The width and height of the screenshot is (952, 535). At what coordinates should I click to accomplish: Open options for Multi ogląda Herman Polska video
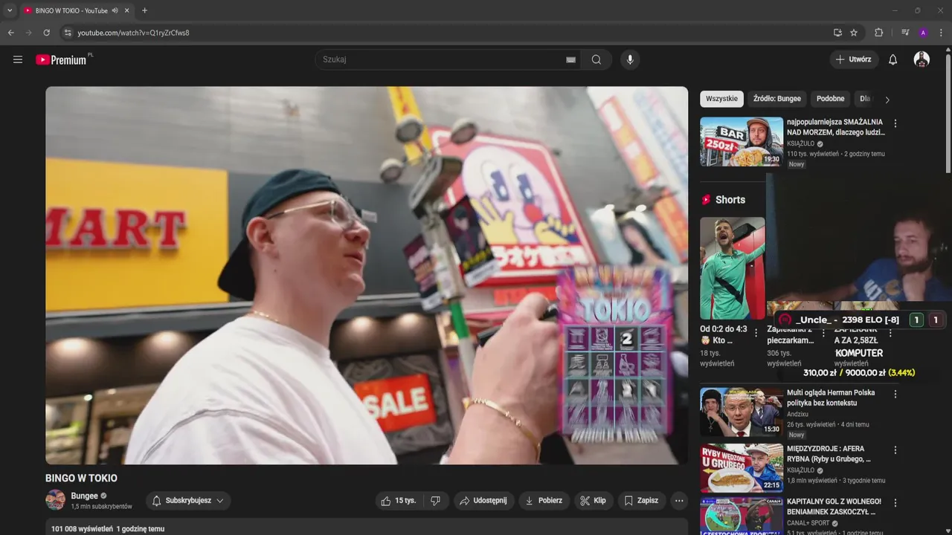pyautogui.click(x=895, y=394)
